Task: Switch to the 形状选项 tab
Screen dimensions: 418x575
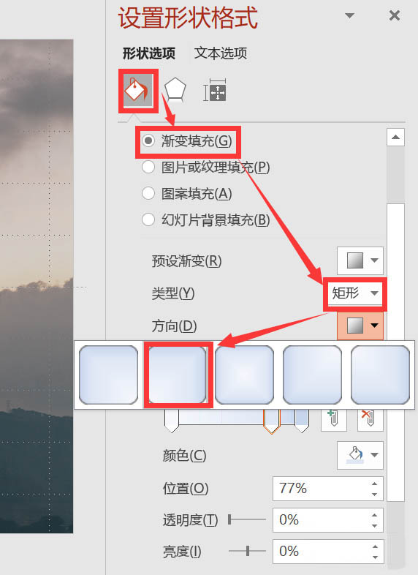Action: click(x=149, y=53)
